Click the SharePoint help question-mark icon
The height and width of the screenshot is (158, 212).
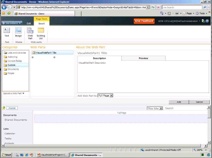(207, 21)
